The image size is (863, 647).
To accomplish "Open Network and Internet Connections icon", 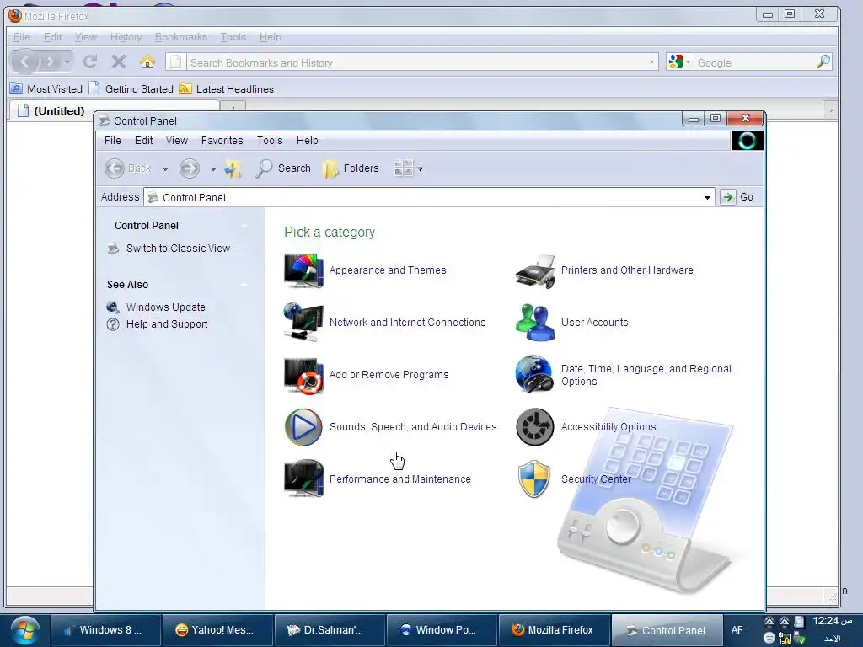I will [303, 323].
